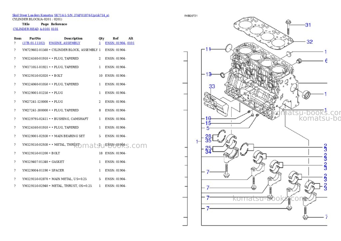Select part number YM129150-02930

35,145
